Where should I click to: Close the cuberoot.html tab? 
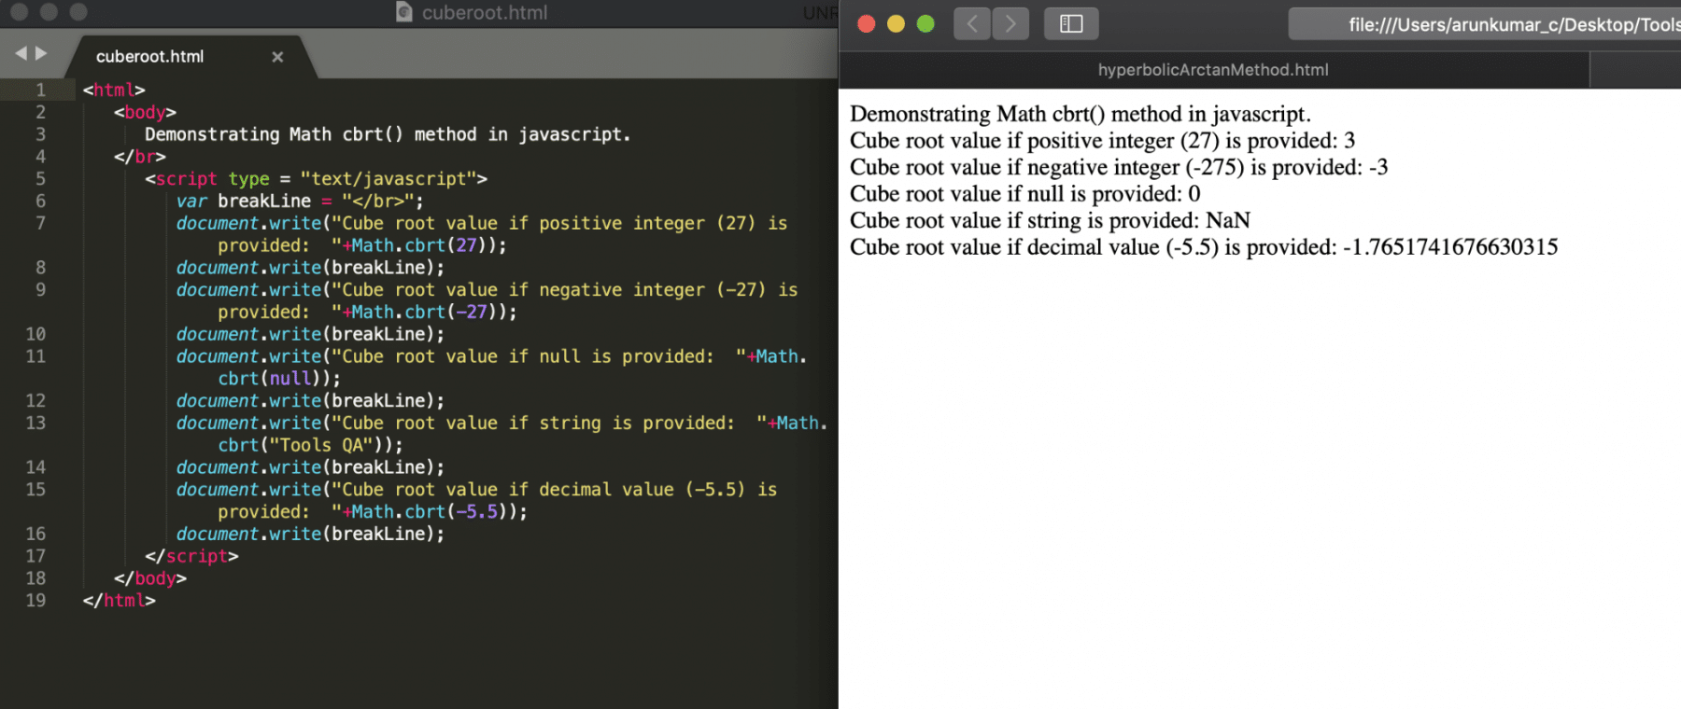277,57
